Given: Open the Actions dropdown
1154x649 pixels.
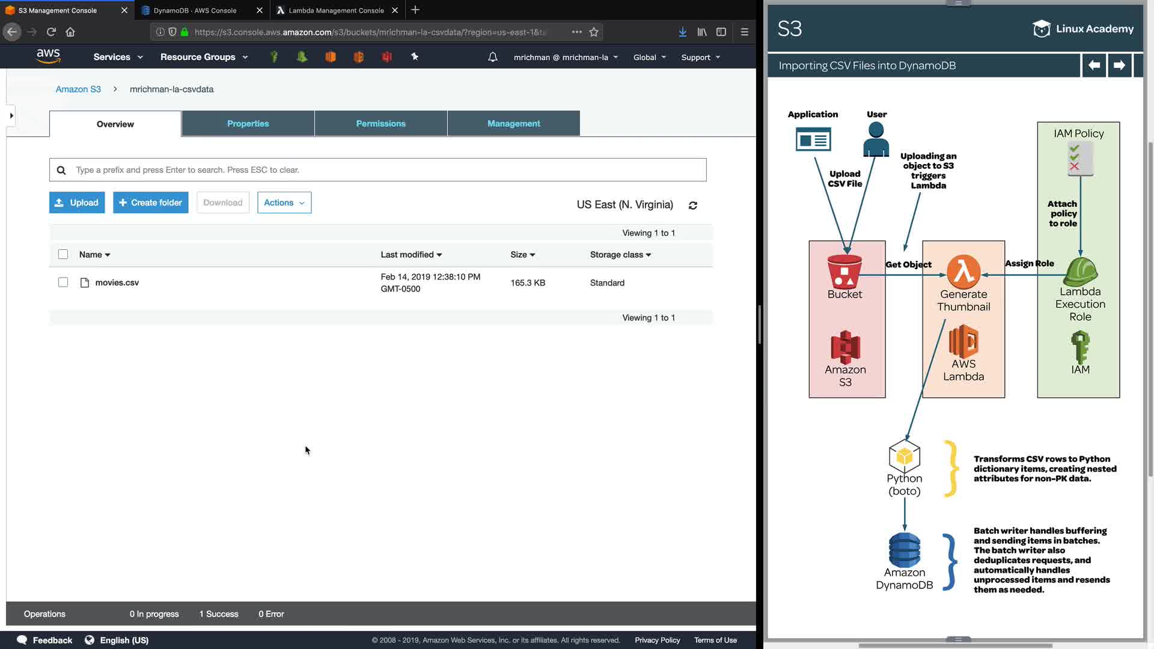Looking at the screenshot, I should [284, 203].
